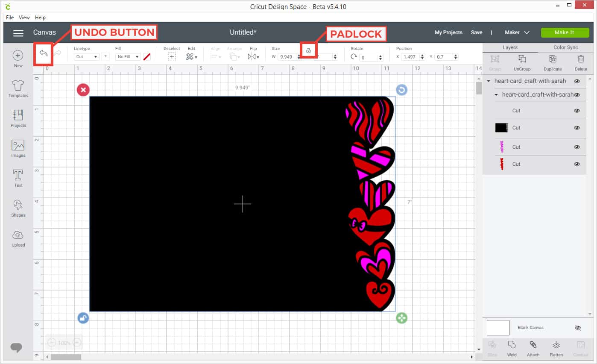Viewport: 597px width, 364px height.
Task: Hide top heart-card_craft-with-sarah group
Action: 577,81
